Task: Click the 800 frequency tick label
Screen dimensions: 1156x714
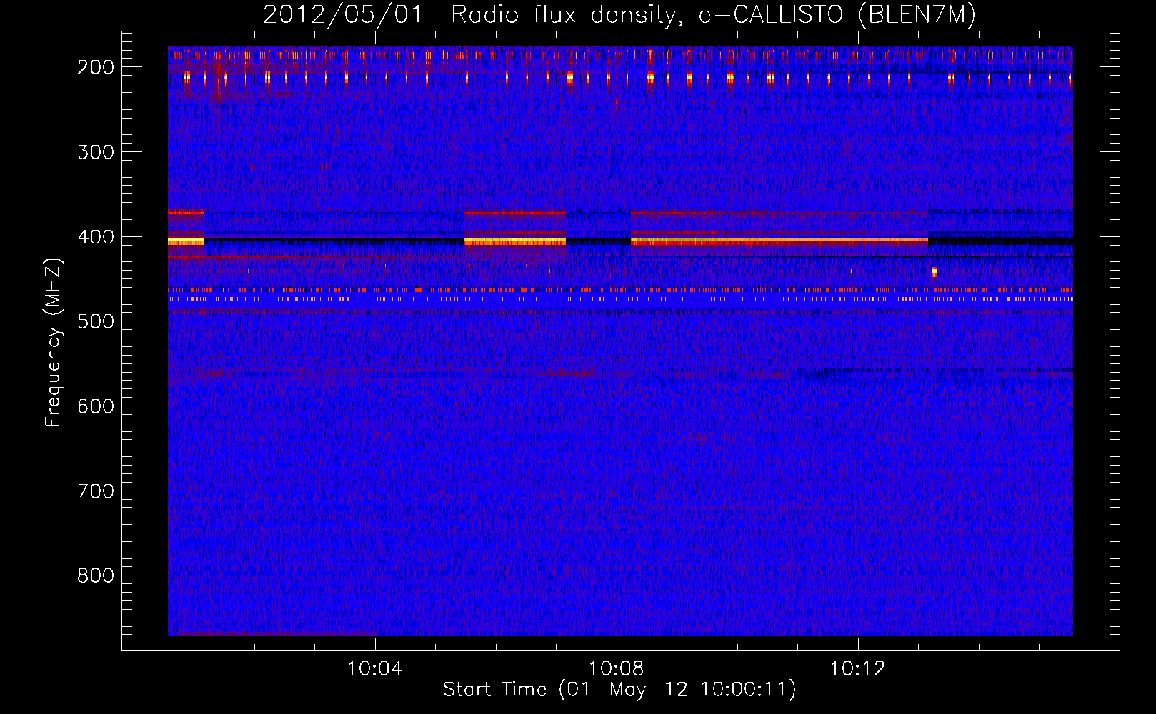Action: click(x=96, y=575)
